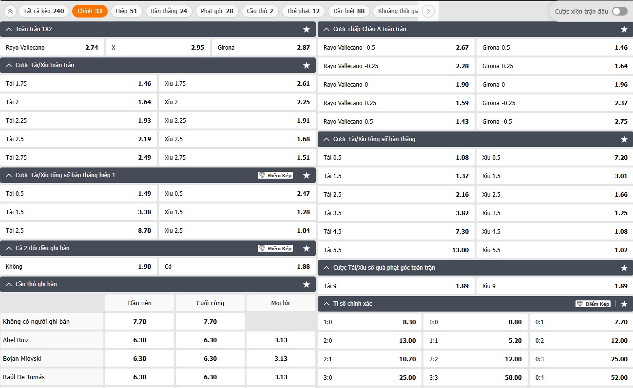Select Tài 5.5 total goals at 13.00
Viewport: 633px width, 388px height.
(396, 250)
